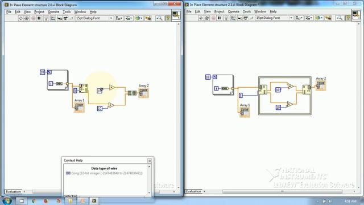Click the VI icon pane in 2.0.vi window
This screenshot has height=205, width=364.
click(x=176, y=15)
